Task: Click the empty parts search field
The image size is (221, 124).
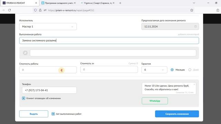Action: coord(113,53)
